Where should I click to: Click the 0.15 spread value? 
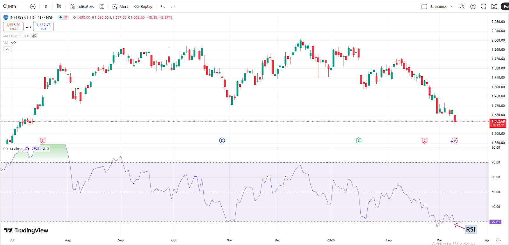28,27
